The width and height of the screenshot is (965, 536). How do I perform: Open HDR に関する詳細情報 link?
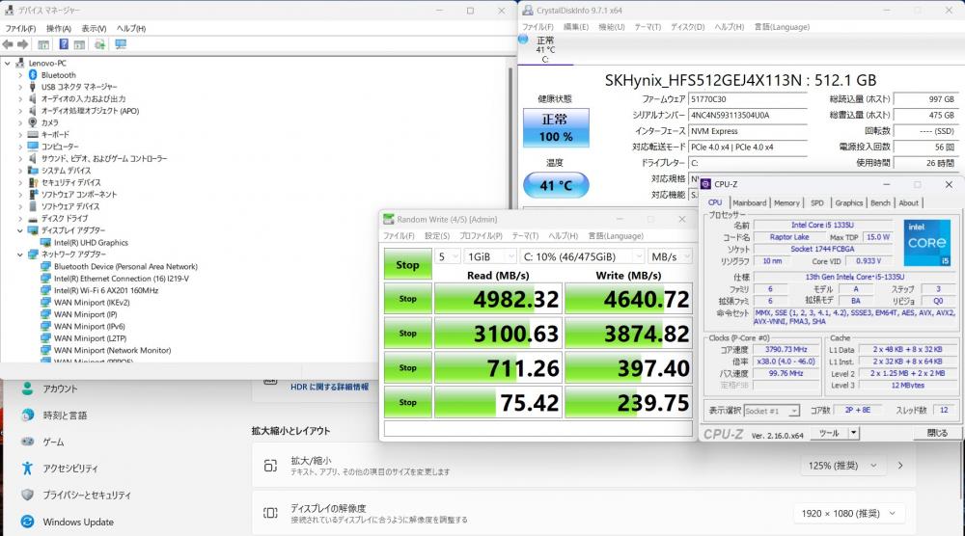(329, 387)
